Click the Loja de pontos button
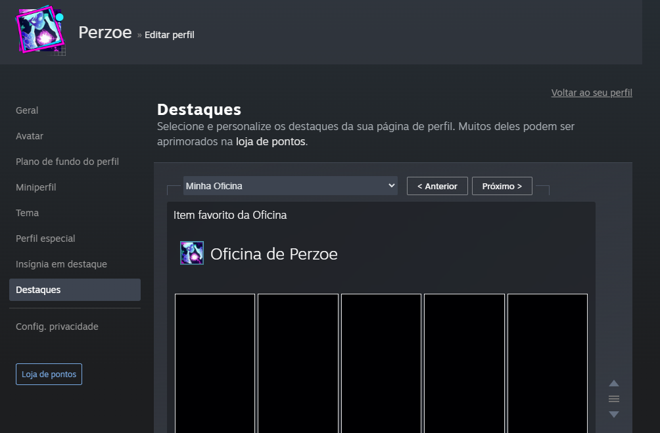 49,374
